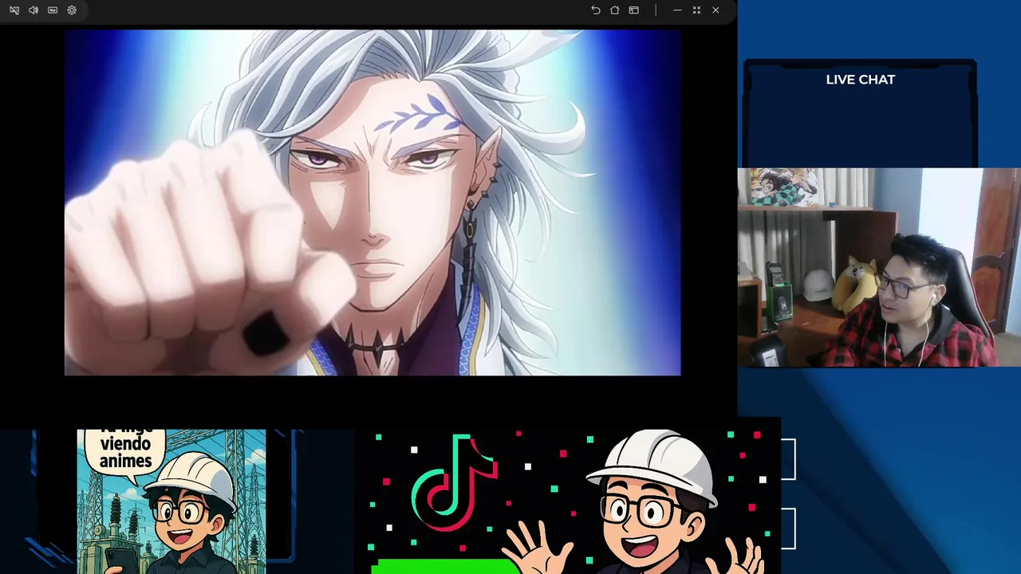This screenshot has height=574, width=1021.
Task: Click the TikTok logo graphic
Action: point(455,482)
